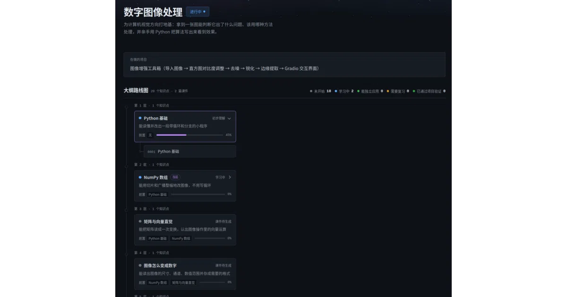Click Python 基础 prerequisite tag in NumPy 数组 card

(157, 194)
